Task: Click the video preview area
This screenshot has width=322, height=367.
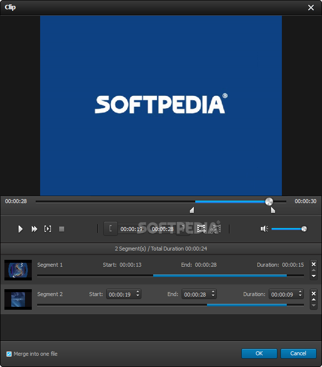Action: click(x=161, y=106)
